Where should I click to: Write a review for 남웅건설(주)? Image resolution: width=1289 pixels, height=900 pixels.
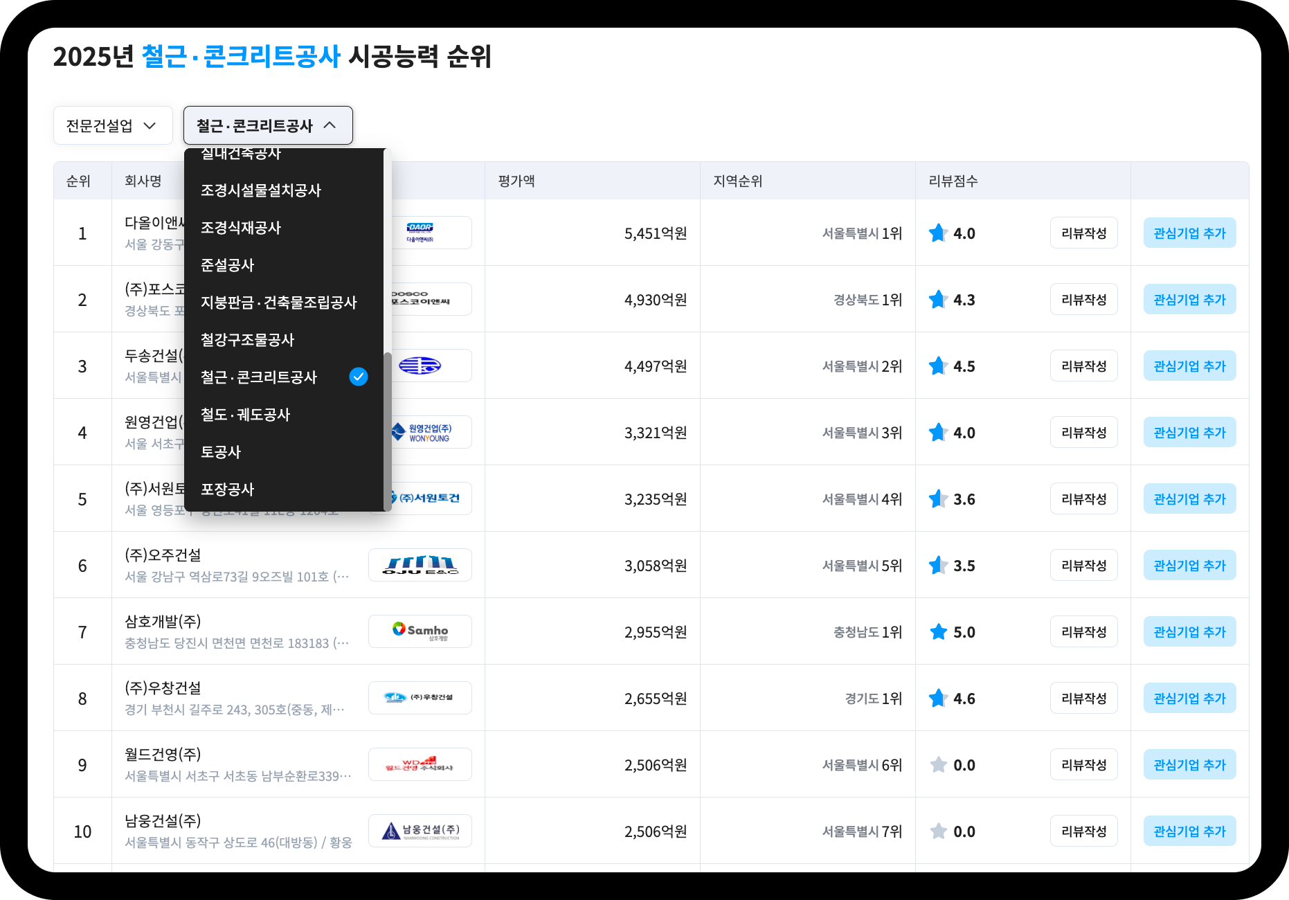[x=1083, y=831]
